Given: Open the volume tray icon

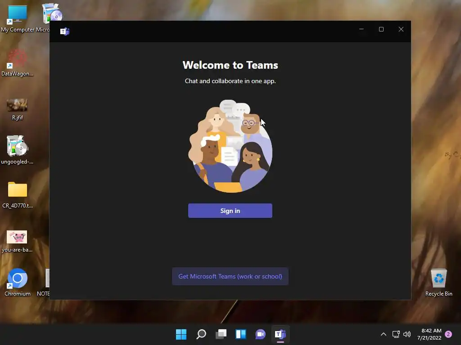Looking at the screenshot, I should click(x=407, y=334).
